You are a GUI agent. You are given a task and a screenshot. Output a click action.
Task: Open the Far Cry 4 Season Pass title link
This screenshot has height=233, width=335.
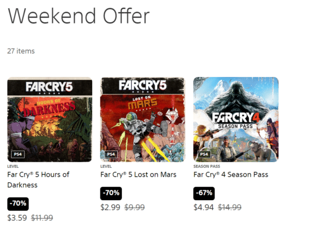tap(231, 174)
